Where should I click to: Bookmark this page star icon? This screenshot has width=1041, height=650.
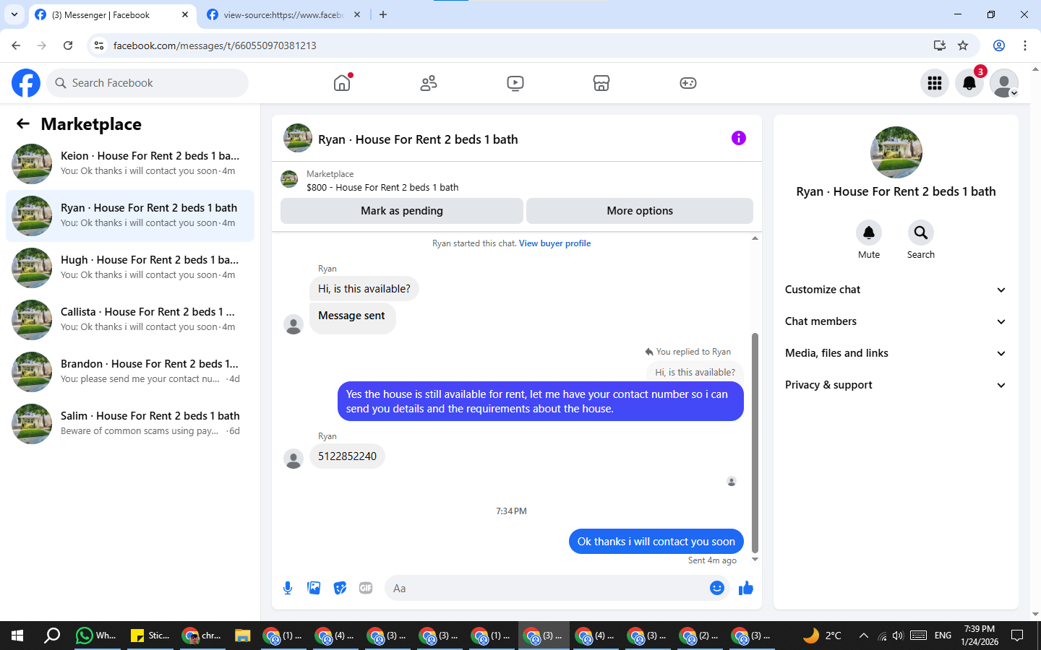point(963,45)
